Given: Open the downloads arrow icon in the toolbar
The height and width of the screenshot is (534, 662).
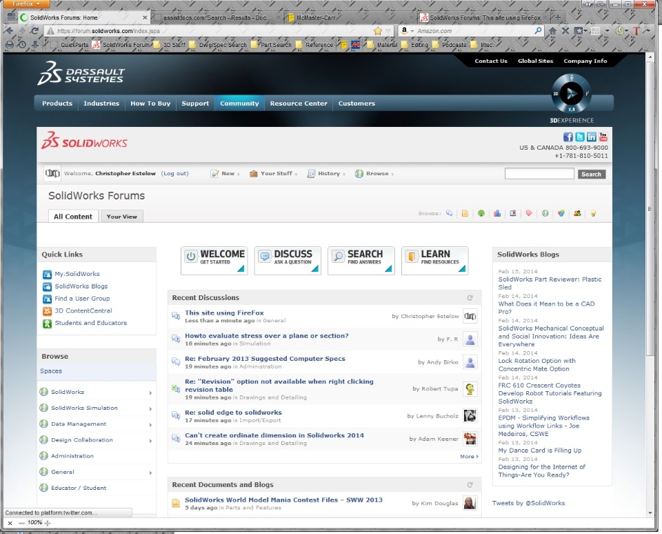Looking at the screenshot, I should pyautogui.click(x=35, y=44).
